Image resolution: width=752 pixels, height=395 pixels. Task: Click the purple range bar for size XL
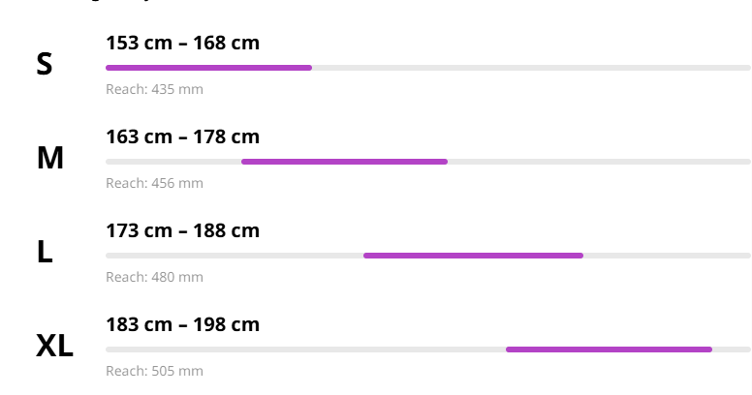609,349
